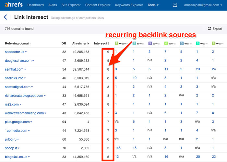This screenshot has width=227, height=162.
Task: Click the Referring domain column header
Action: tap(18, 43)
